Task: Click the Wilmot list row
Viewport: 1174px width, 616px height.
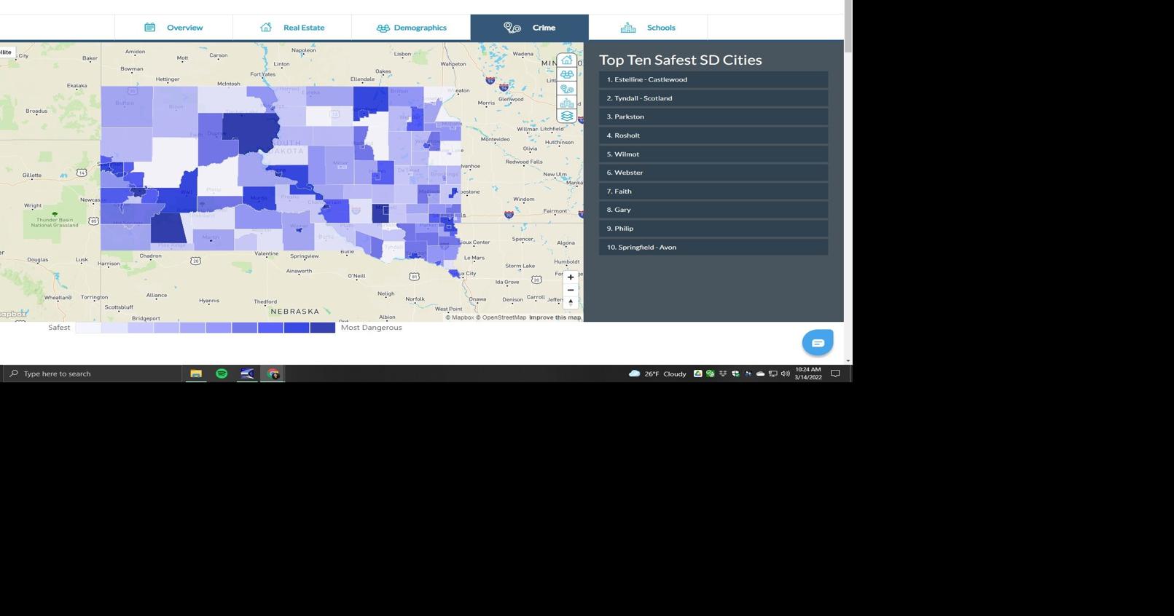Action: pyautogui.click(x=713, y=154)
